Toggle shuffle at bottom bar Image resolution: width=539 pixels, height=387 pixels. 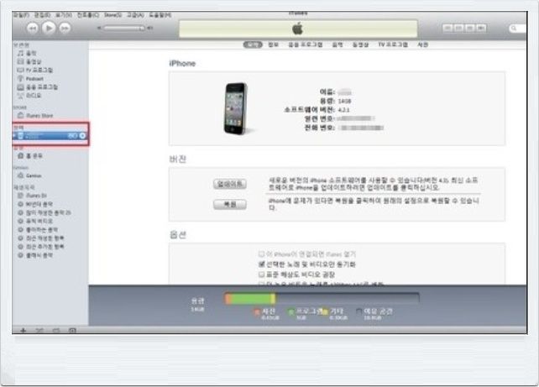pyautogui.click(x=39, y=331)
